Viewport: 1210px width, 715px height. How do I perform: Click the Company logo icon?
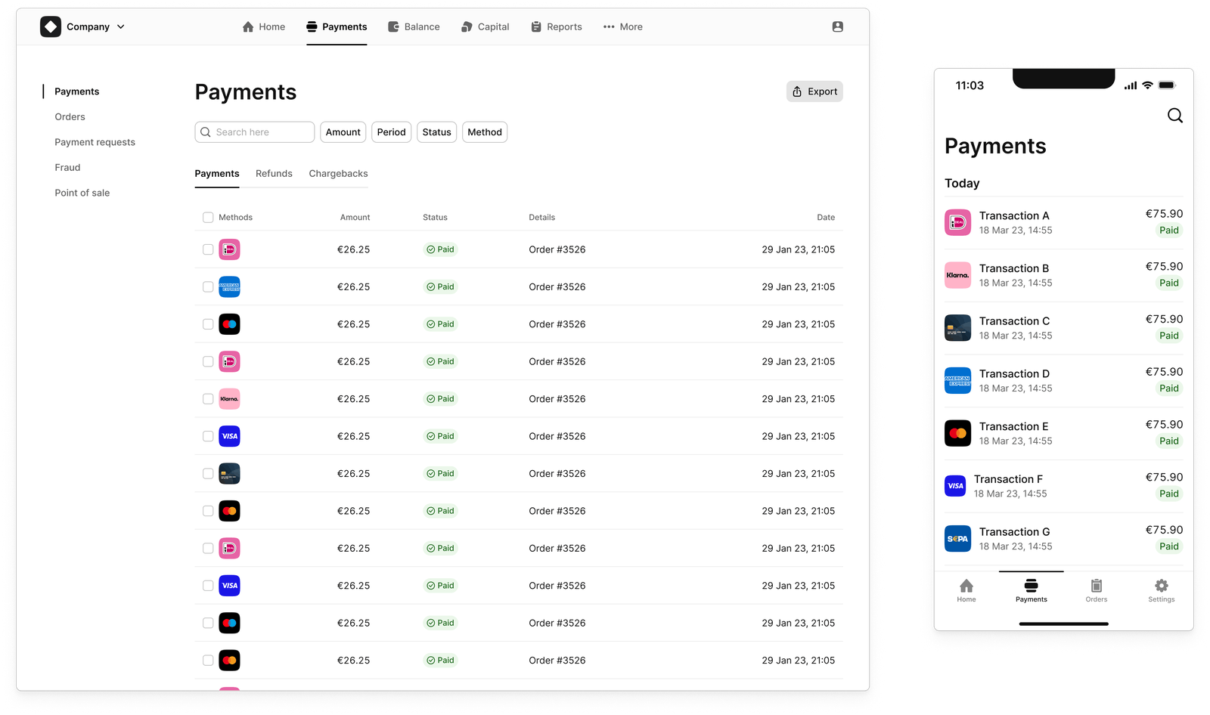(x=51, y=26)
